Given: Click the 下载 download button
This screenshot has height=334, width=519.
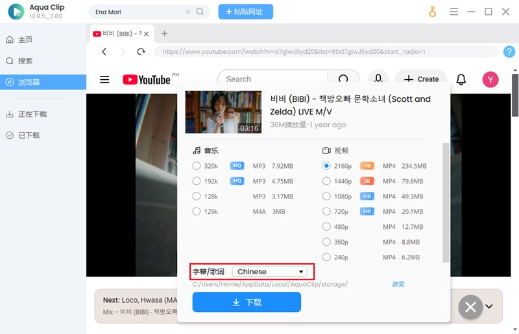Looking at the screenshot, I should point(247,302).
